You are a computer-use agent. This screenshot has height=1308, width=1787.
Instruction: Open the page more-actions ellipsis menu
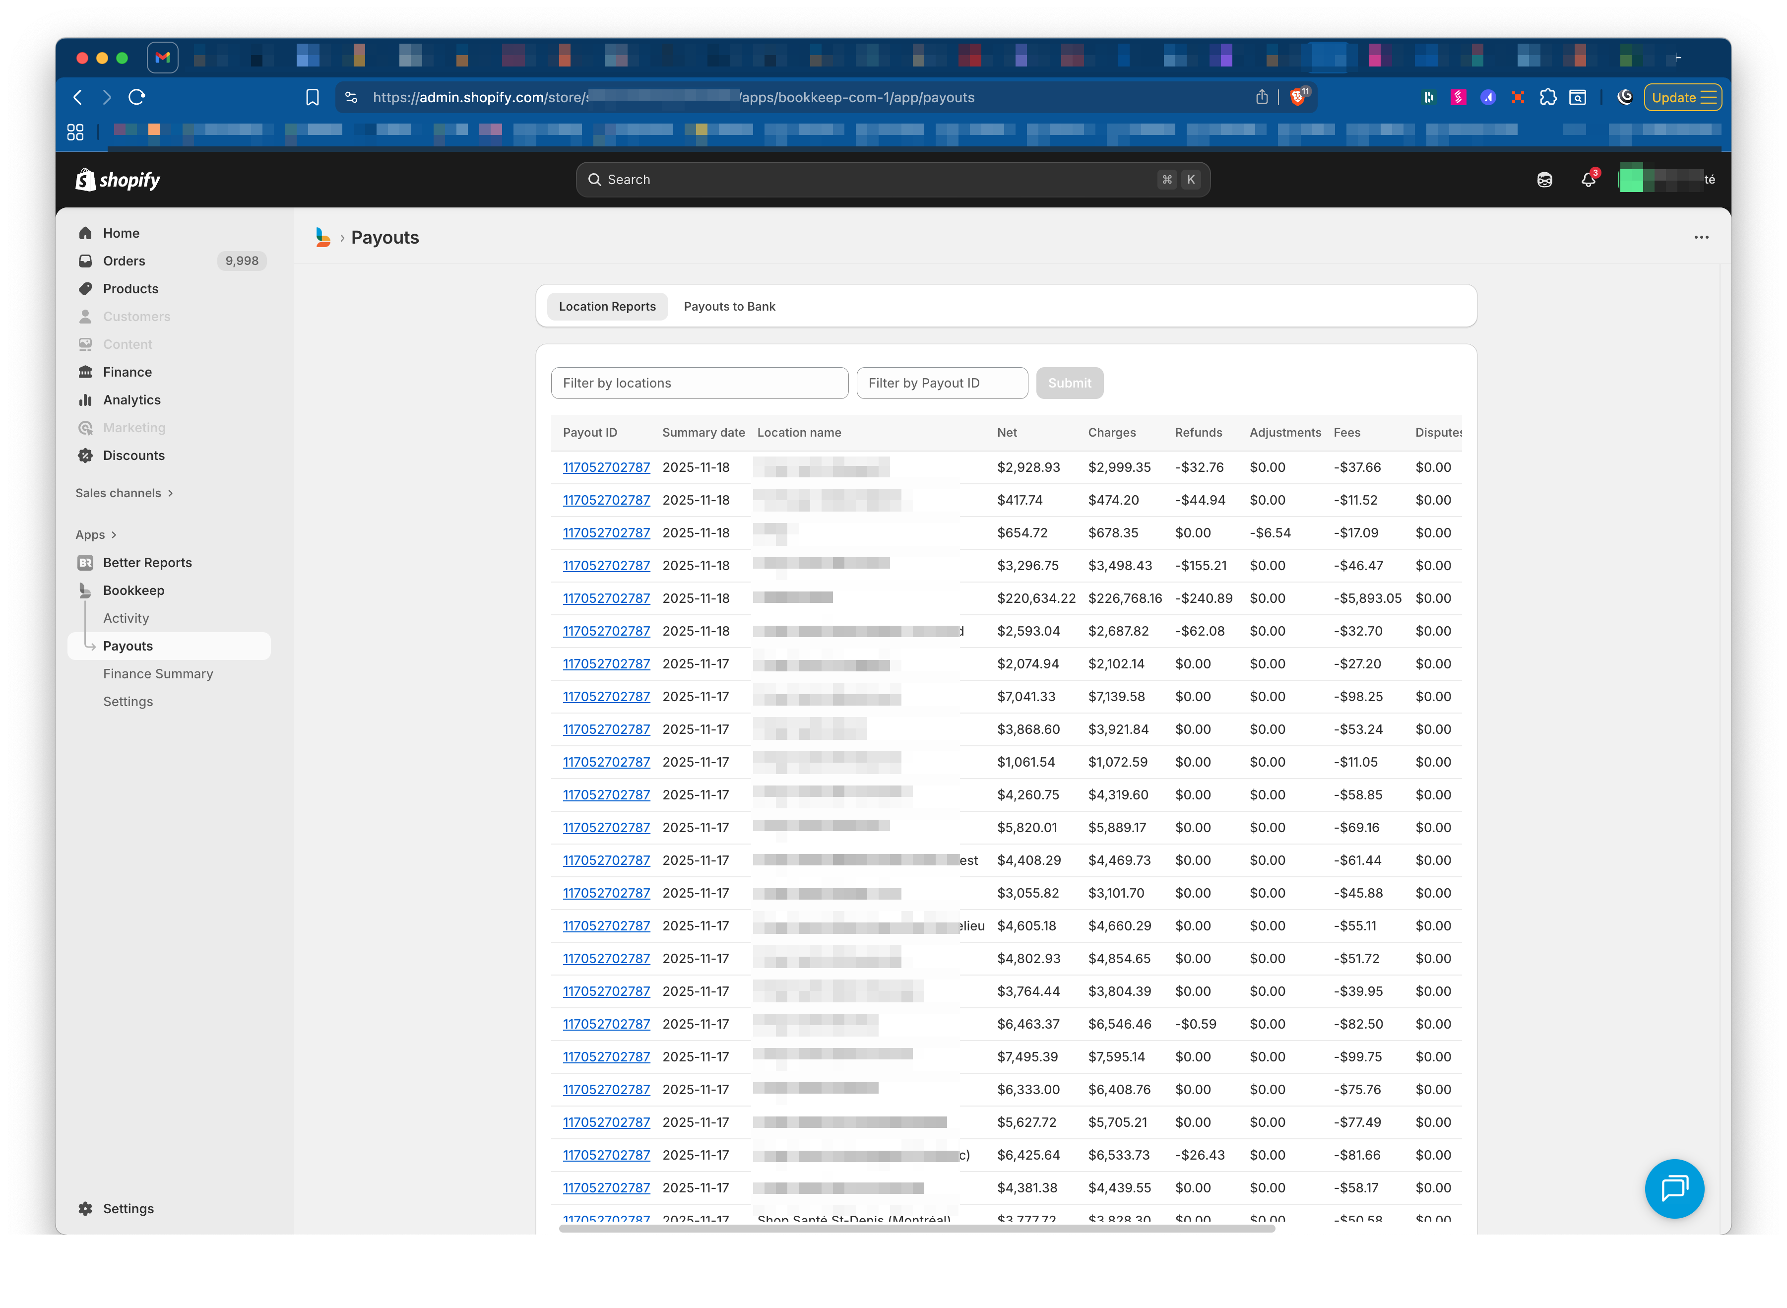pyautogui.click(x=1702, y=237)
